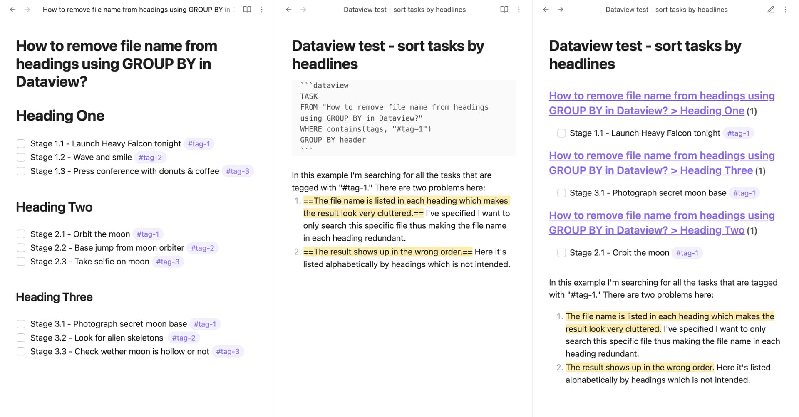Click the 'TASK' line in code block
Viewport: 799px width, 417px height.
click(309, 96)
